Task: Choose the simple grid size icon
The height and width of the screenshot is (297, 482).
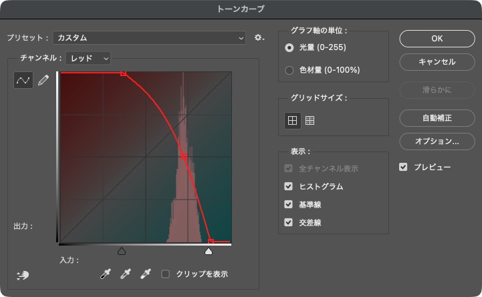Action: tap(292, 121)
